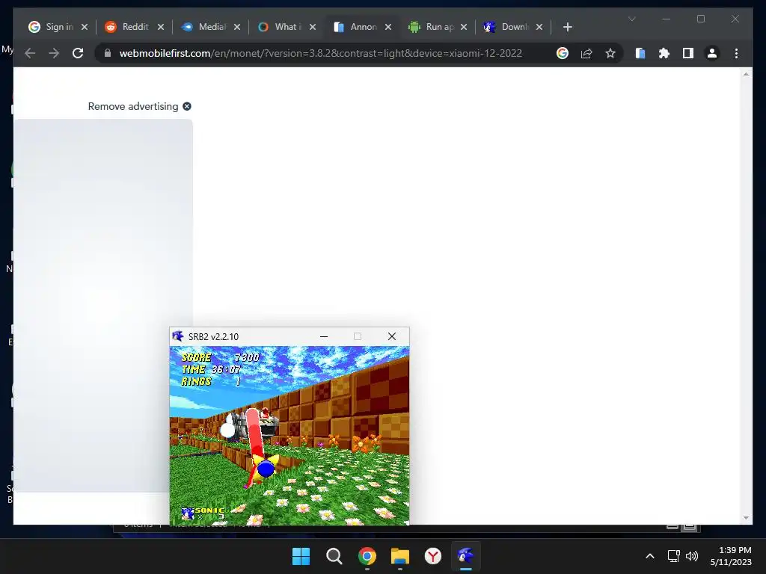The height and width of the screenshot is (574, 766).
Task: Click the Google icon in address bar
Action: (563, 53)
